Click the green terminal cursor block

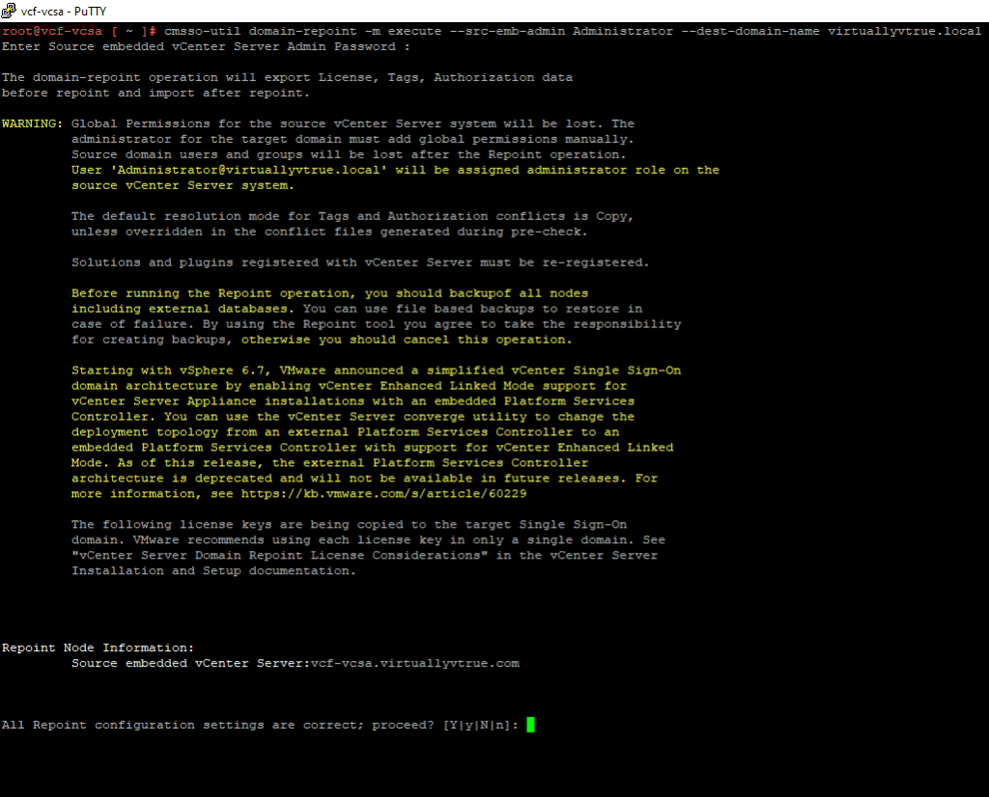coord(530,725)
